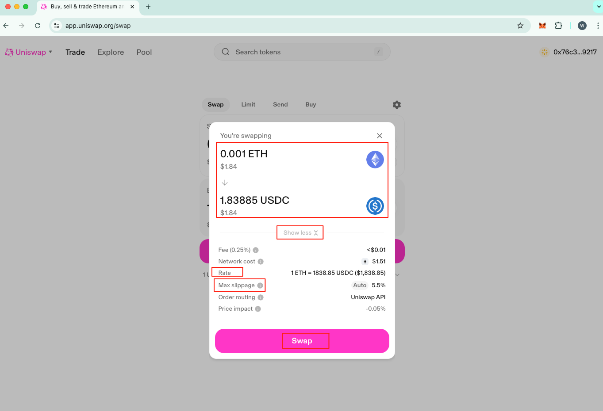Bookmark this page with the star icon

pos(520,26)
